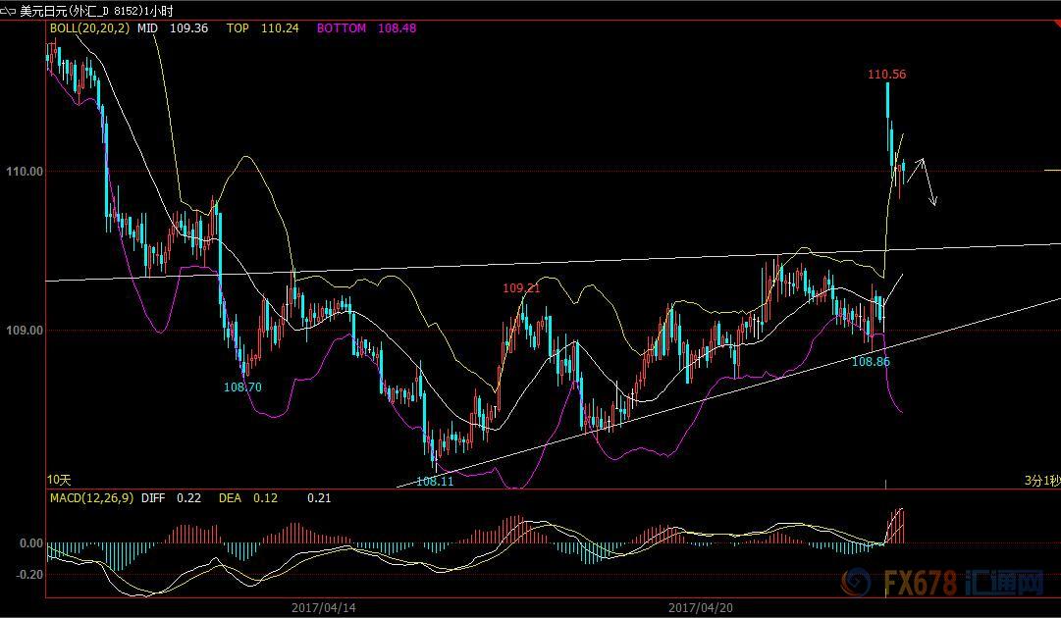Viewport: 1061px width, 618px height.
Task: Click the 2017/04/20 date on time axis
Action: 702,607
